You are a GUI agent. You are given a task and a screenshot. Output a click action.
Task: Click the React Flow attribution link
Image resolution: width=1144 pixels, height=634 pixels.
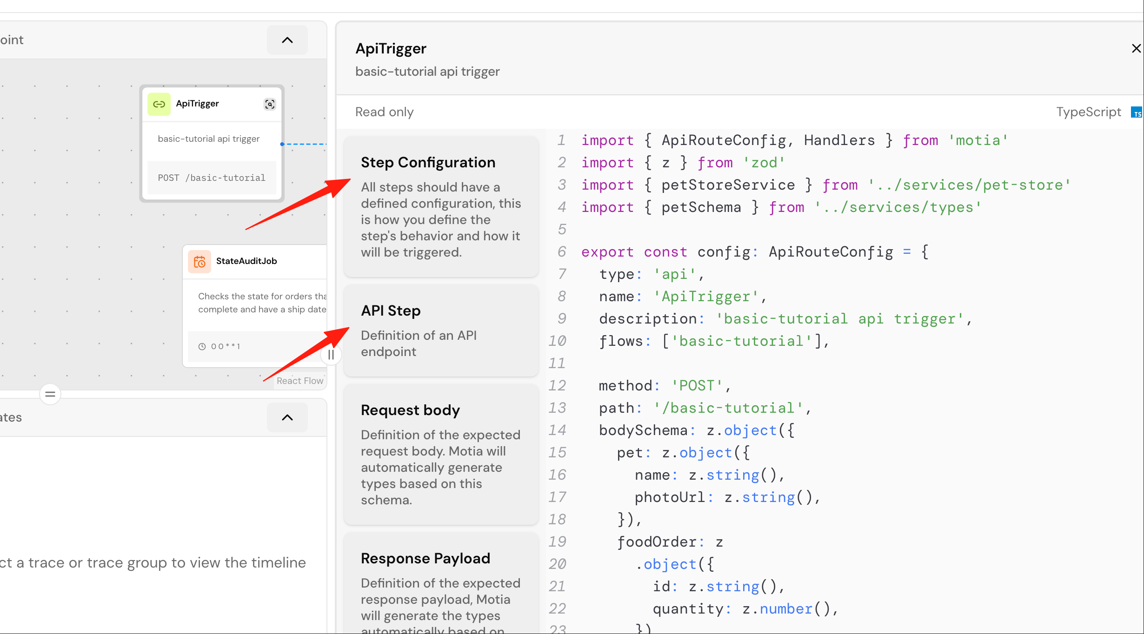300,381
